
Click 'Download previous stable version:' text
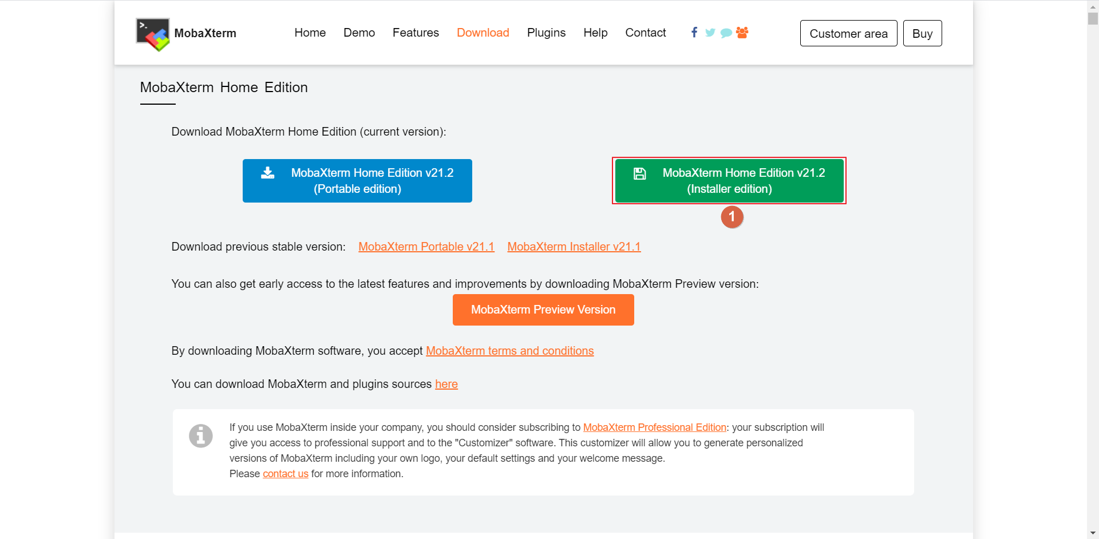[259, 247]
